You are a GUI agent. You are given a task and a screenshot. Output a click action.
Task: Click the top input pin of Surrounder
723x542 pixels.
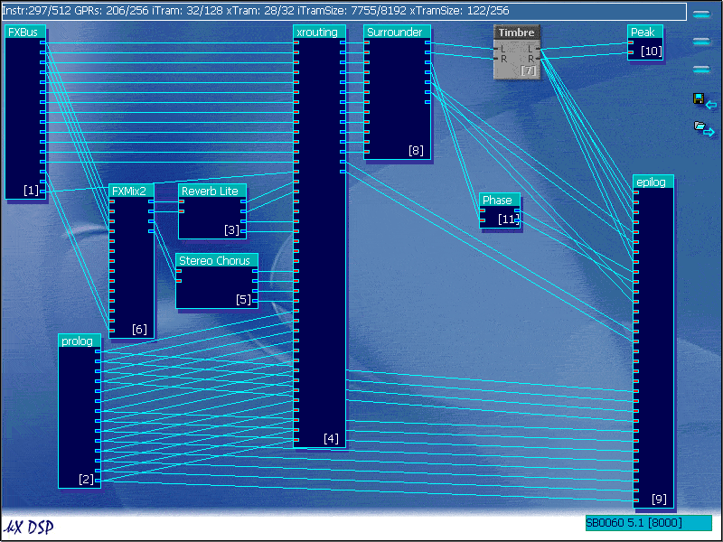click(x=367, y=42)
